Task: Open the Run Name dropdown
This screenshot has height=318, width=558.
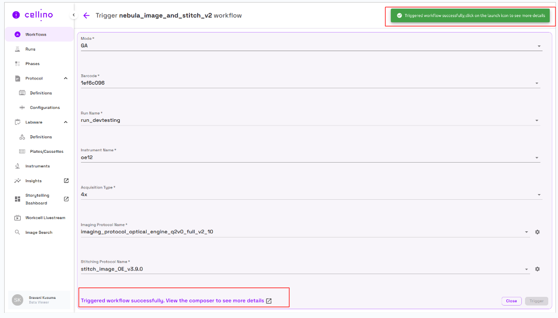Action: pyautogui.click(x=537, y=120)
